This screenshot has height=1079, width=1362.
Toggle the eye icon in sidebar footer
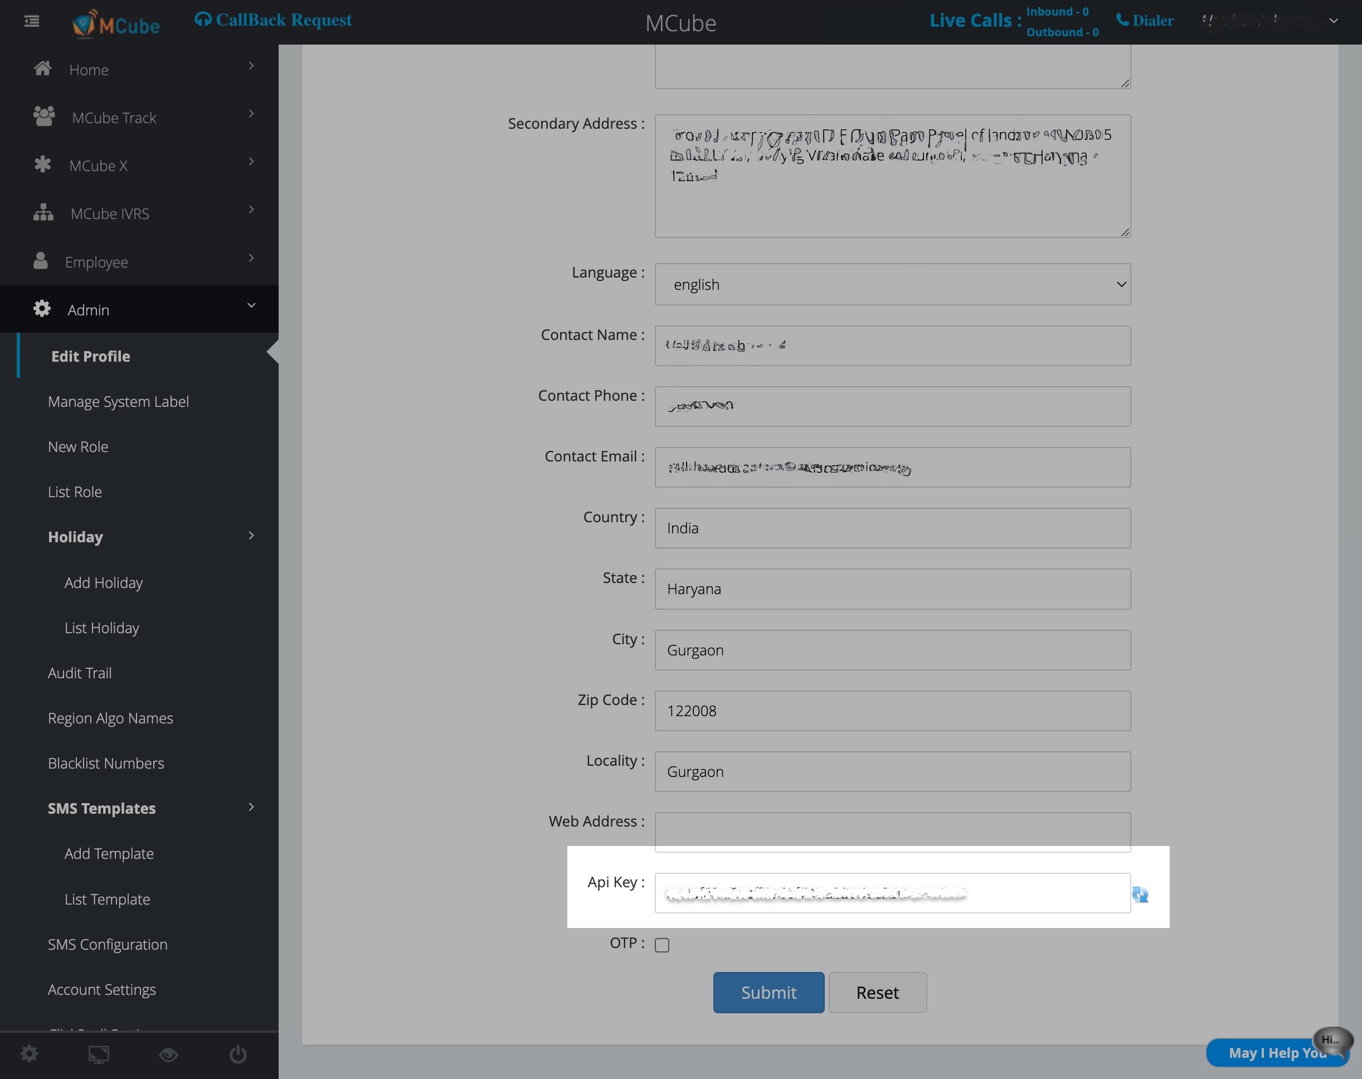168,1054
